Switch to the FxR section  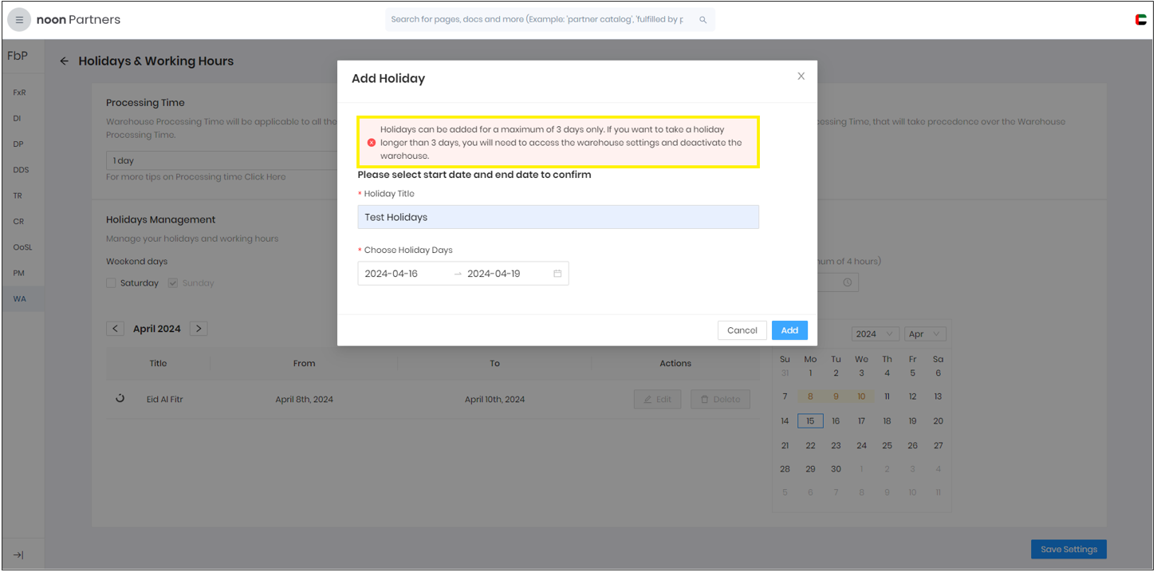click(18, 92)
